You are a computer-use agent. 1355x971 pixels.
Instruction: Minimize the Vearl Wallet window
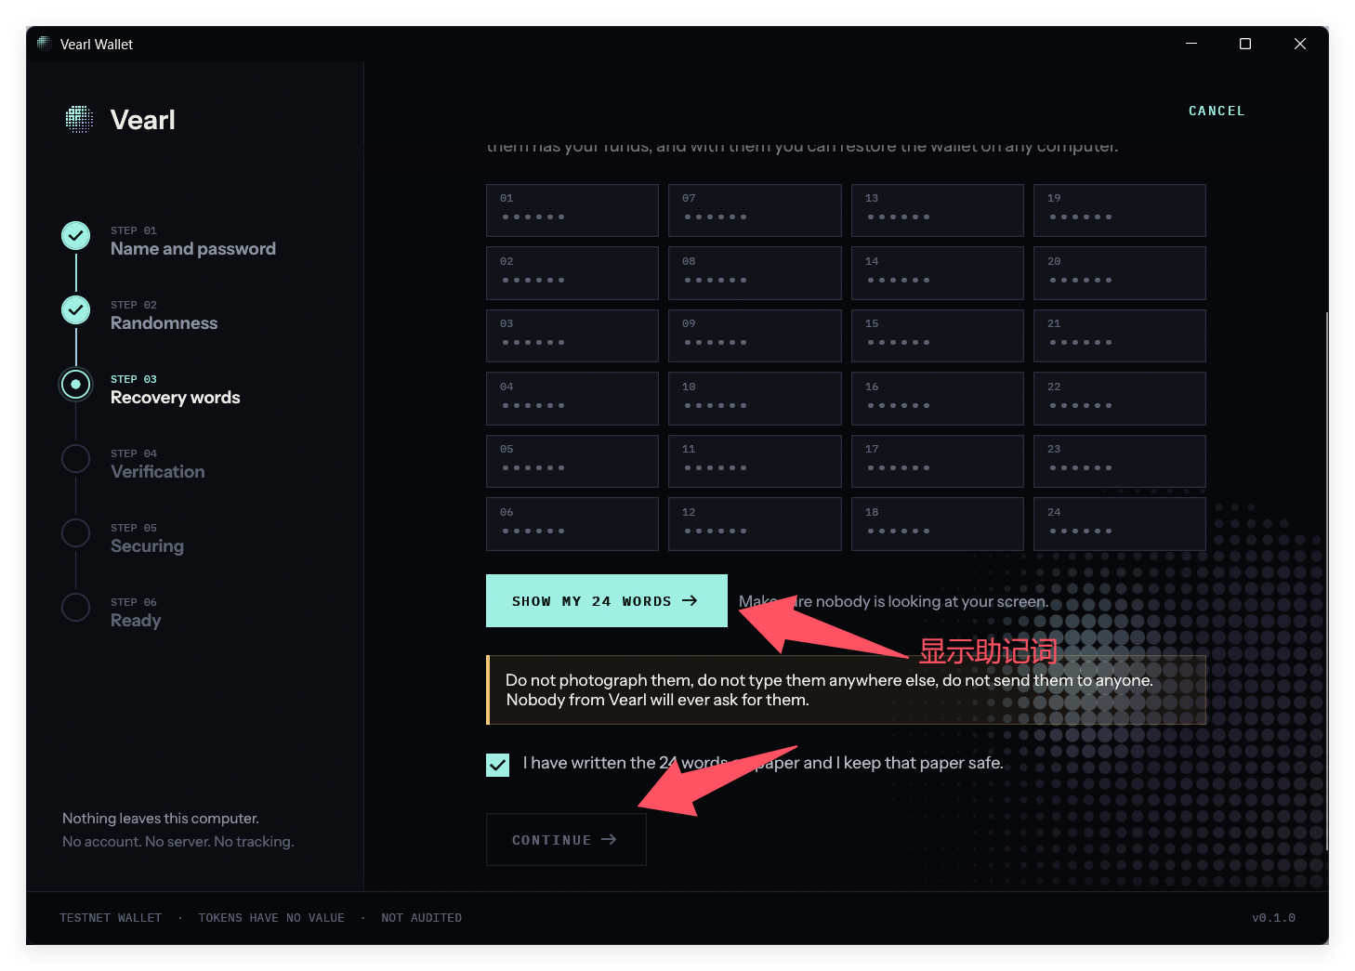click(x=1191, y=44)
